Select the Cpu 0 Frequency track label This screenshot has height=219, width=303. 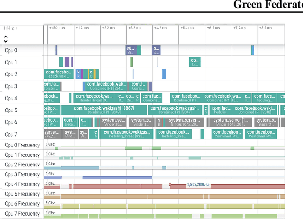point(22,145)
